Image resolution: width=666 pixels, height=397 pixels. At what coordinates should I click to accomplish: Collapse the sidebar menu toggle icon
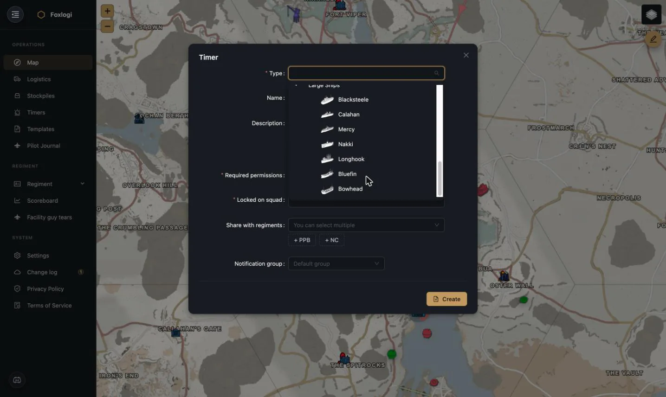[15, 14]
